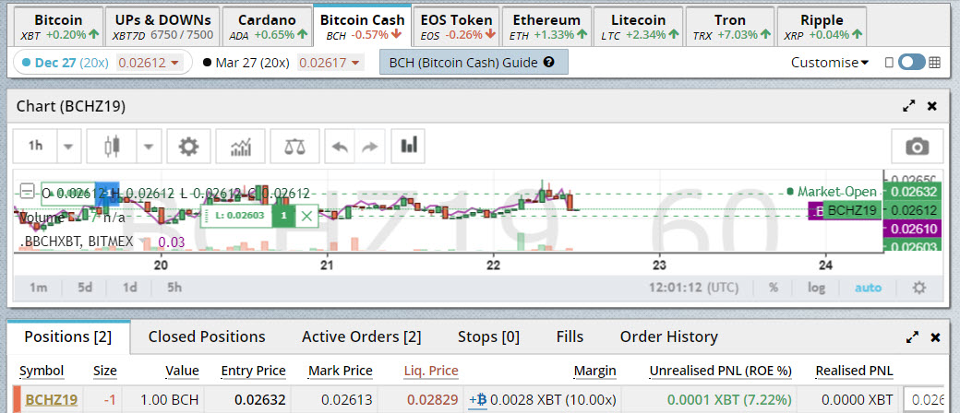Take a chart snapshot with camera icon
Screen dimensions: 960x413
pos(918,147)
